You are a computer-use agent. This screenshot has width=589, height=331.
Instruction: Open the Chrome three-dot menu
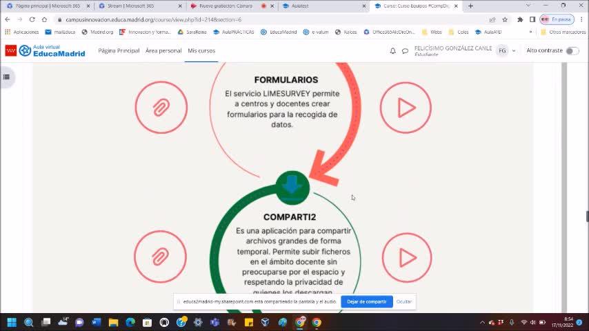point(581,19)
